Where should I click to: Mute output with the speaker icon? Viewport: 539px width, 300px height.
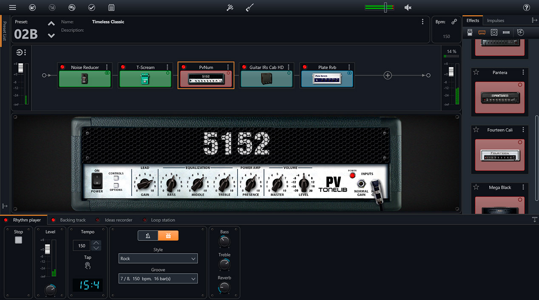(408, 8)
